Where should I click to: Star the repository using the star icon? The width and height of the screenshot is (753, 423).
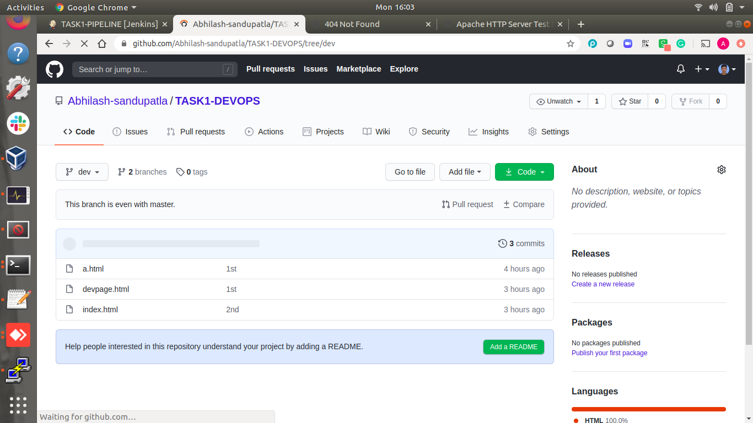coord(622,101)
